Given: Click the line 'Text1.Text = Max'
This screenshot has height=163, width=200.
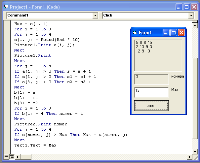Looking at the screenshot, I should (x=35, y=145).
